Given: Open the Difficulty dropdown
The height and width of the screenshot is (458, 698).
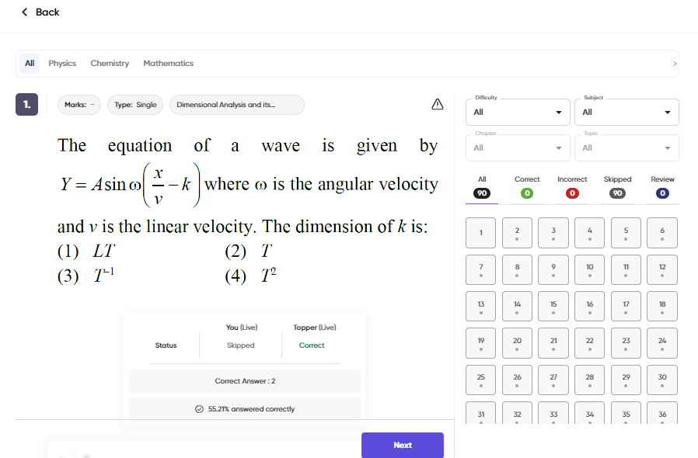Looking at the screenshot, I should (x=518, y=112).
